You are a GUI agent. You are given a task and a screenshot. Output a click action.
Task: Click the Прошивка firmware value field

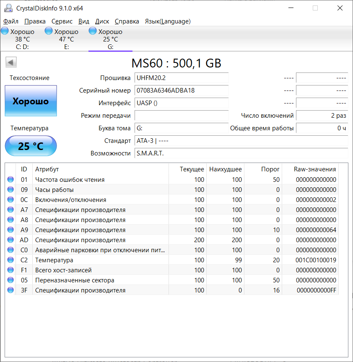[181, 78]
